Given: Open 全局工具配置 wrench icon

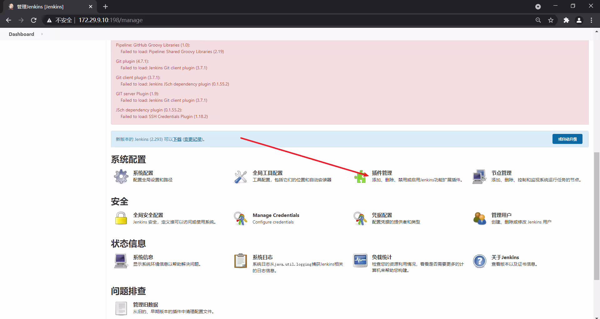Looking at the screenshot, I should pos(241,177).
